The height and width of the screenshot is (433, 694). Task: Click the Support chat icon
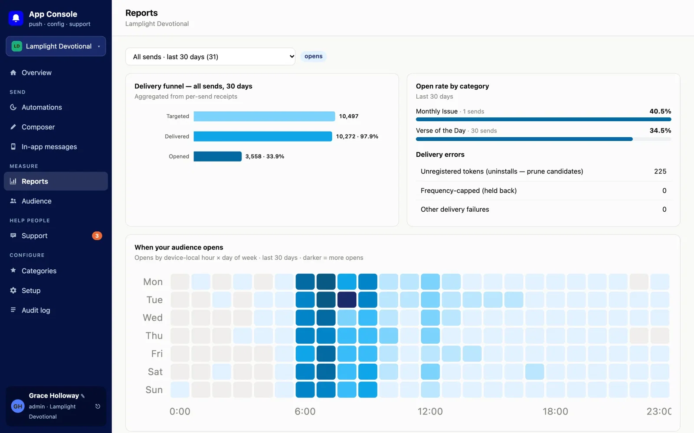(13, 236)
